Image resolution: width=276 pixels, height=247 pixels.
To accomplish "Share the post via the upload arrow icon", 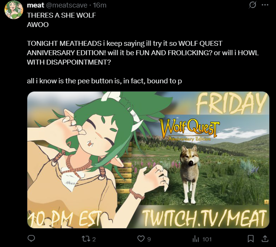I will tap(265, 239).
